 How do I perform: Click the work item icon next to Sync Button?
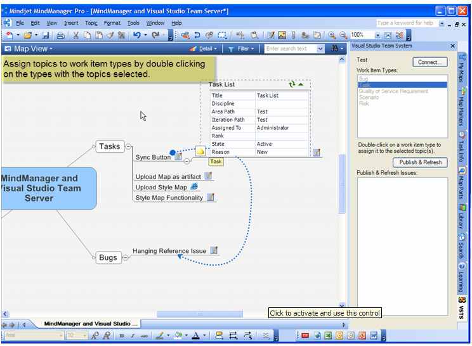point(178,157)
